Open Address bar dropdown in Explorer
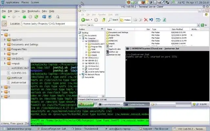This screenshot has height=131, width=210. coord(198,25)
